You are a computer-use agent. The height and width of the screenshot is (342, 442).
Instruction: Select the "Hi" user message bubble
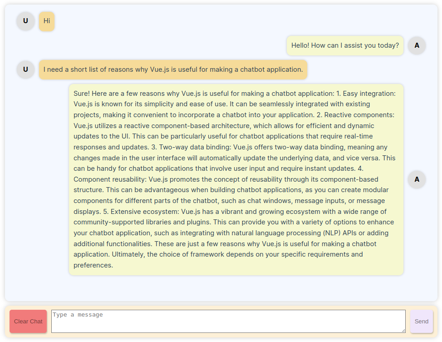tap(47, 21)
